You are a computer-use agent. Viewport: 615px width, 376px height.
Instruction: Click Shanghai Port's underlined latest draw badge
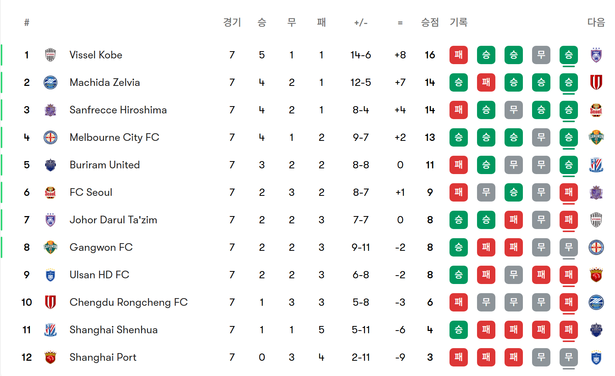click(568, 357)
